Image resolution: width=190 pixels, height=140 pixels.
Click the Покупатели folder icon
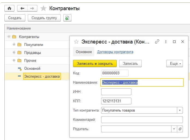coord(19,45)
